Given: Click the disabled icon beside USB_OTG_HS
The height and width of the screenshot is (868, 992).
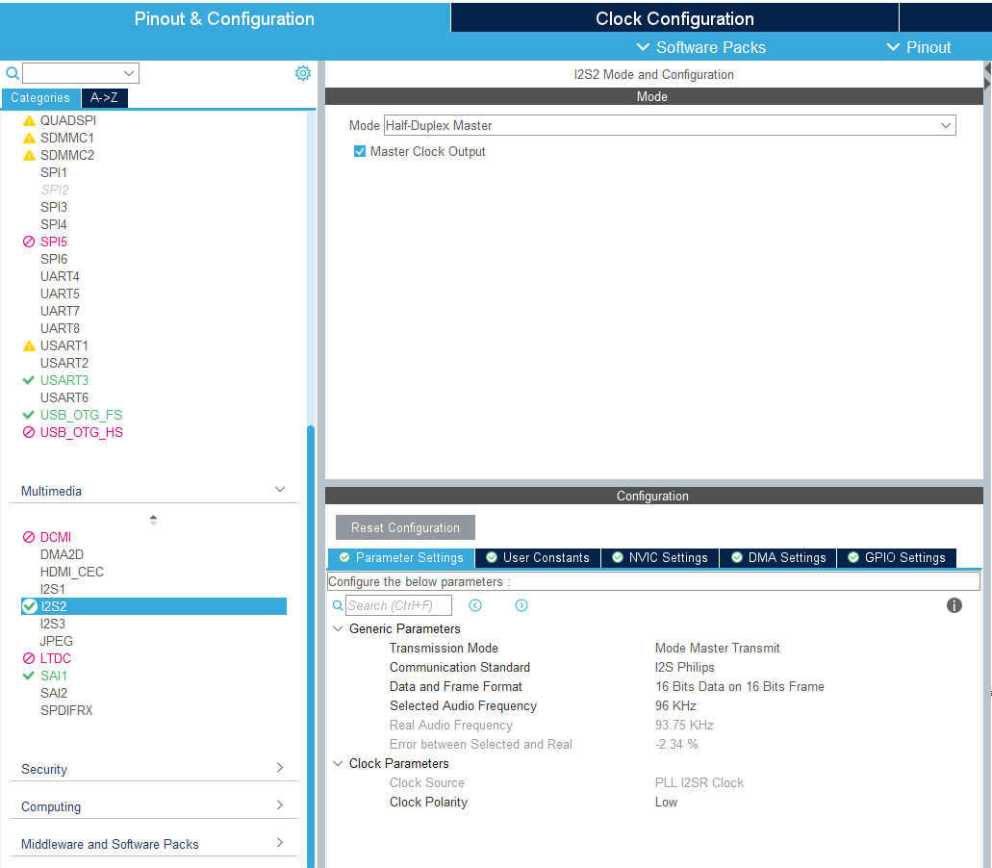Looking at the screenshot, I should 29,432.
